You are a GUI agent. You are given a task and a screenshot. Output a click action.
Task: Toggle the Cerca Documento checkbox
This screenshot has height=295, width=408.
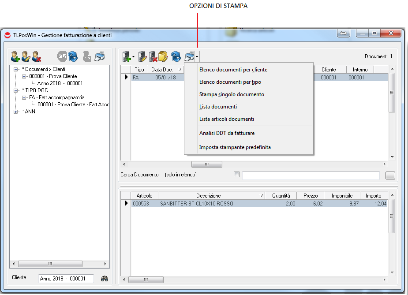236,175
